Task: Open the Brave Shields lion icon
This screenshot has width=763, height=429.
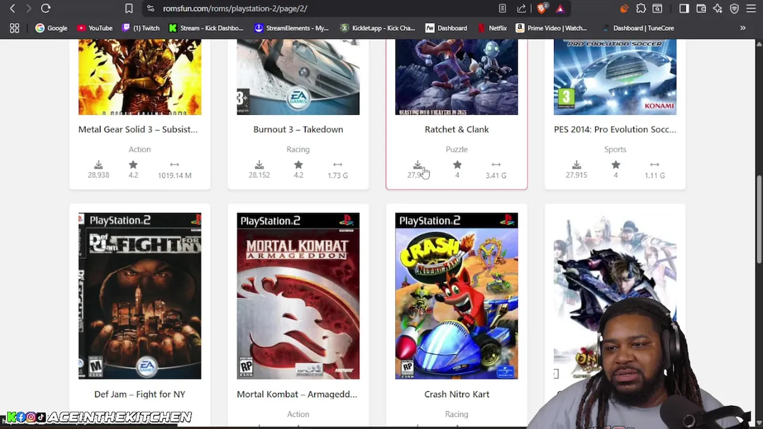Action: click(542, 8)
